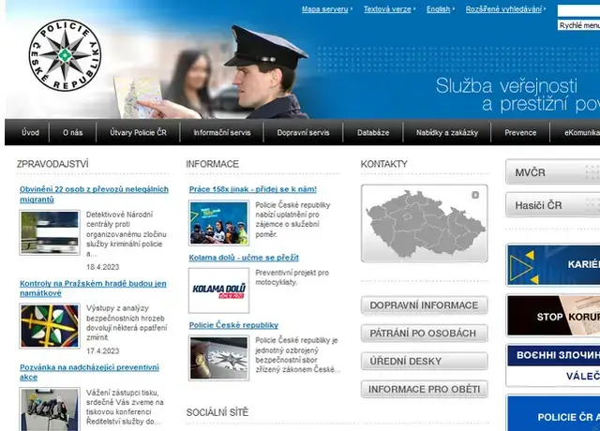Open the Hasiči ČR button
Viewport: 600px width, 431px height.
[552, 205]
